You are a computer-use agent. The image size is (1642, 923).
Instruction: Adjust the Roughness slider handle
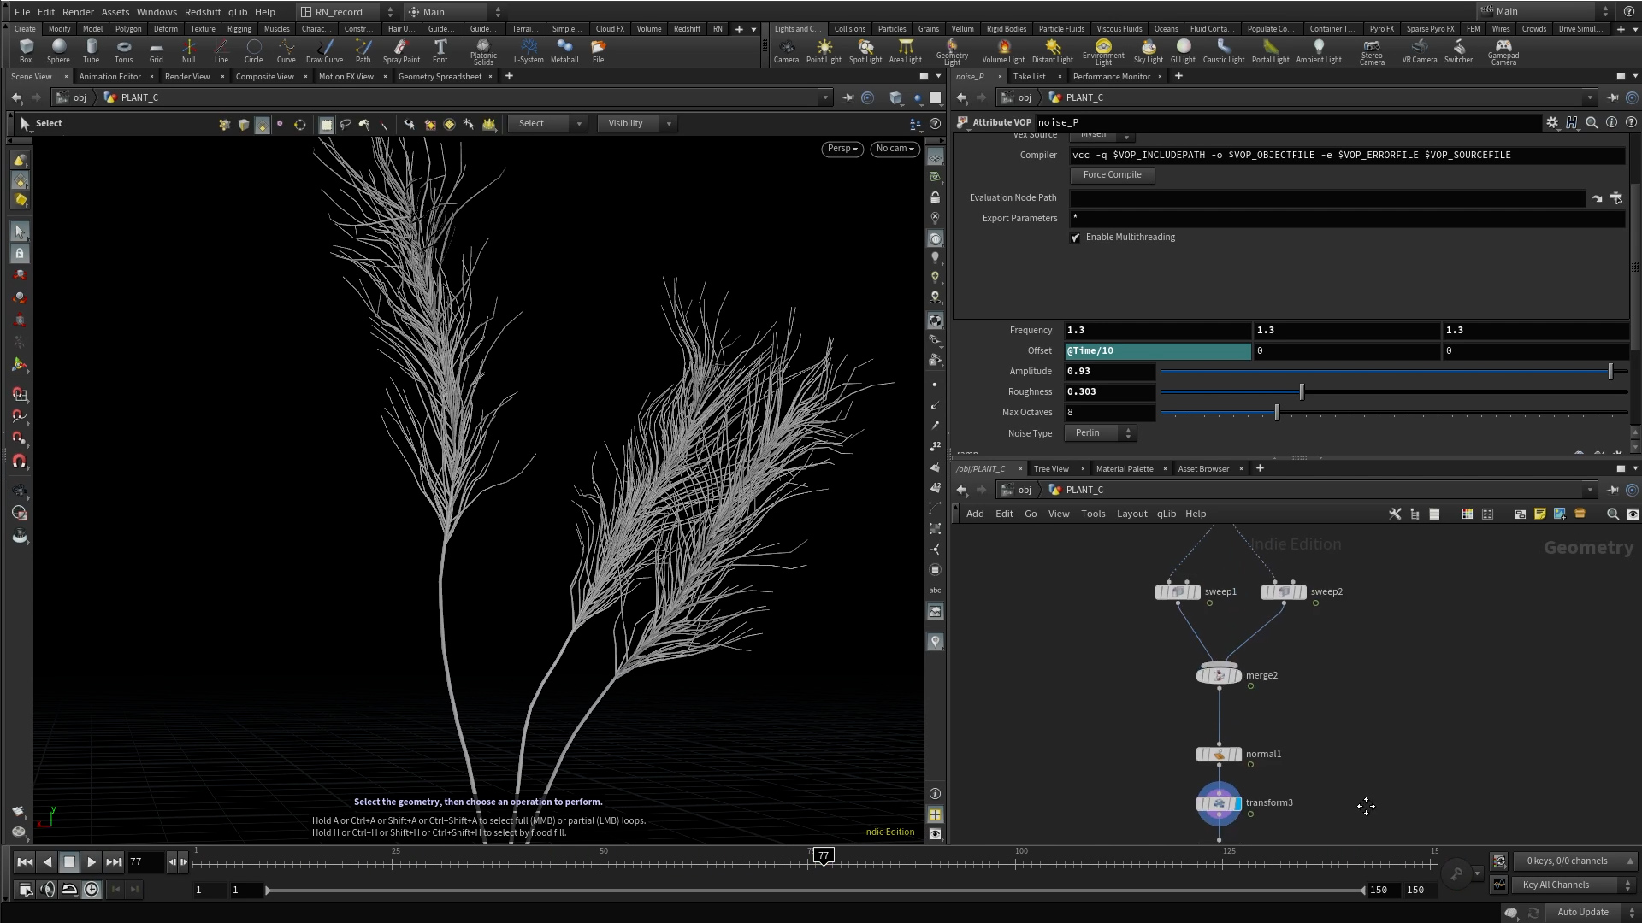coord(1302,392)
